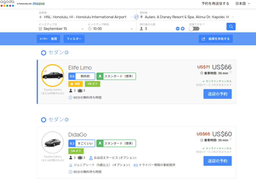
Task: Toggle the round-trip (往復) switch
Action: (194, 29)
